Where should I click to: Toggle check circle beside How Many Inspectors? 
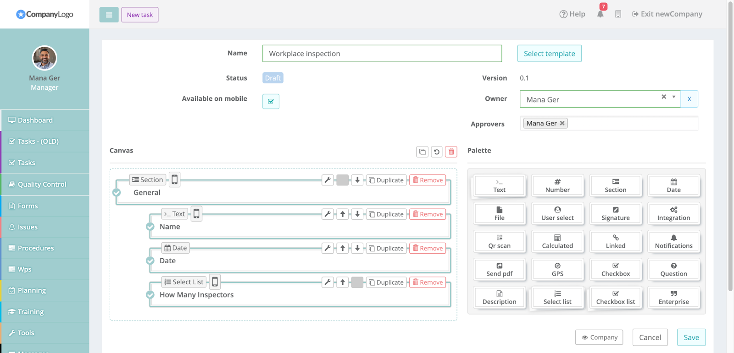tap(150, 295)
